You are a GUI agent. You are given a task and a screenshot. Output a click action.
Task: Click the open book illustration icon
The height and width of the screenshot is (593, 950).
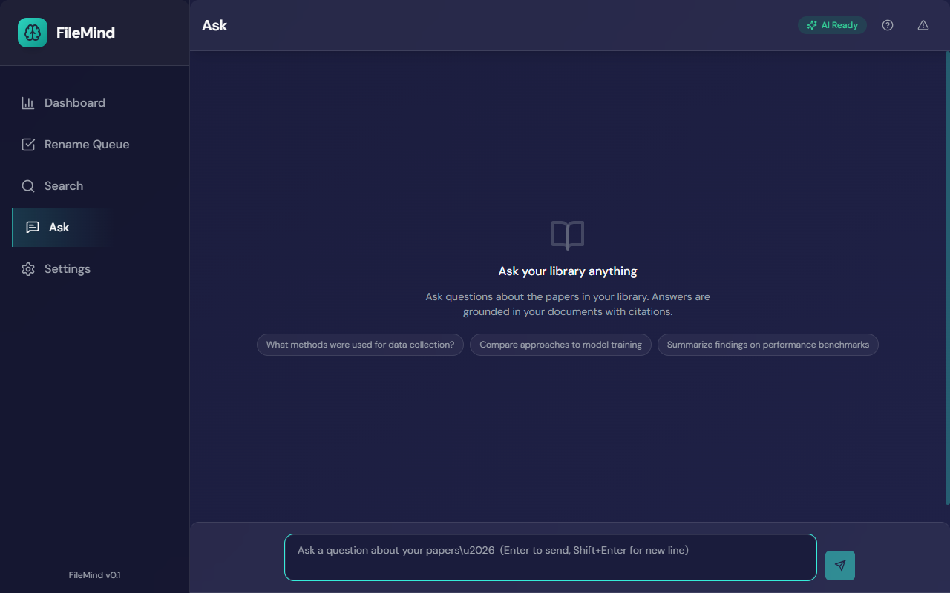click(567, 235)
